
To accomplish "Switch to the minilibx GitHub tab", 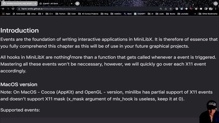I will (19, 3).
